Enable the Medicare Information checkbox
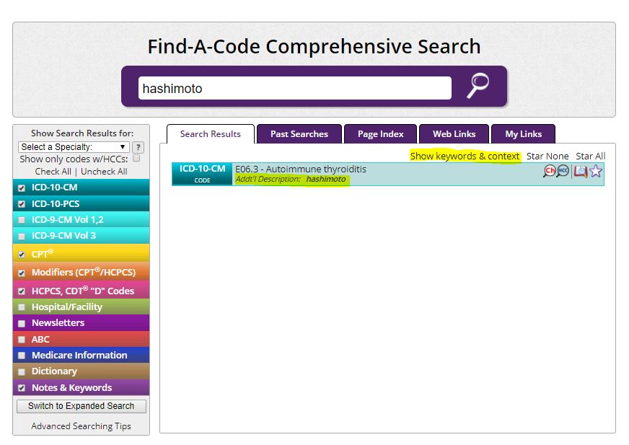The height and width of the screenshot is (445, 629). 22,356
